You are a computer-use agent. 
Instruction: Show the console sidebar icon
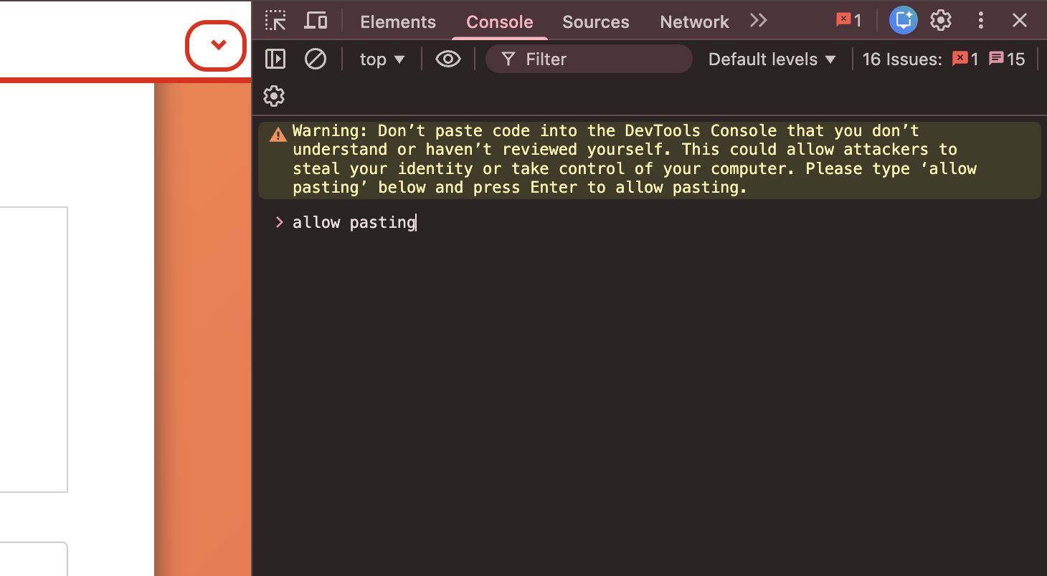pyautogui.click(x=275, y=59)
